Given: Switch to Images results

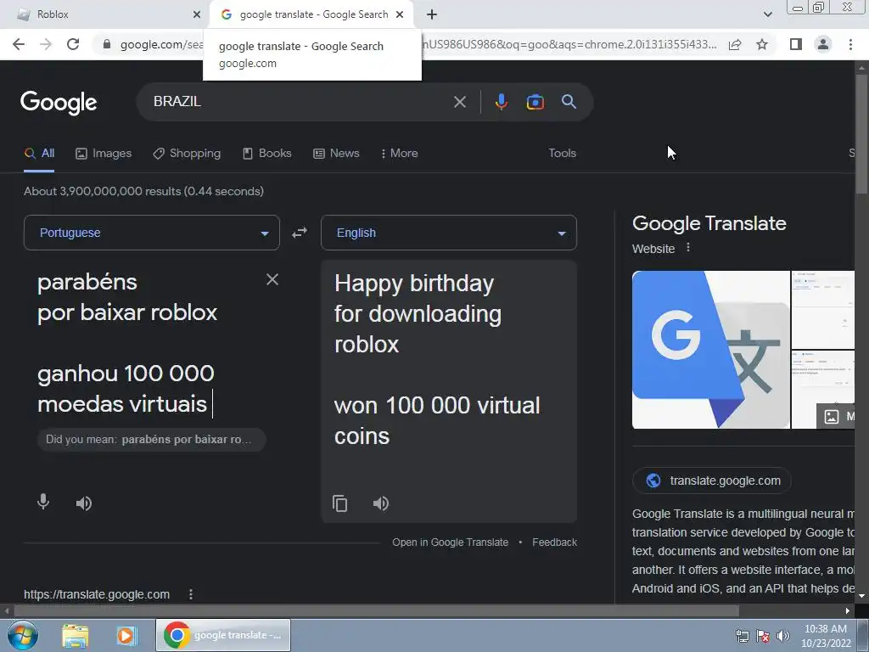Looking at the screenshot, I should click(103, 154).
